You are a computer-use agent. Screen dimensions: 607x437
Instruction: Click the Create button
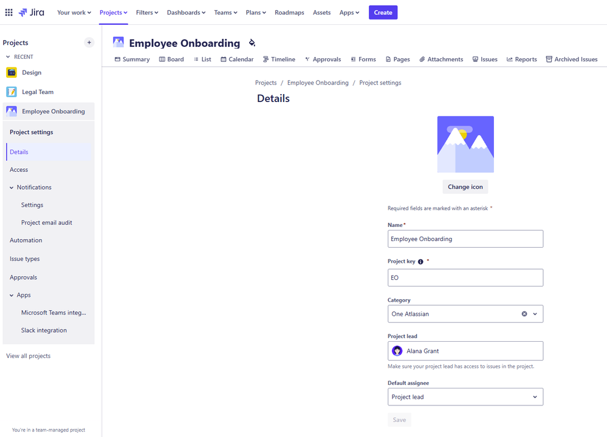tap(383, 12)
